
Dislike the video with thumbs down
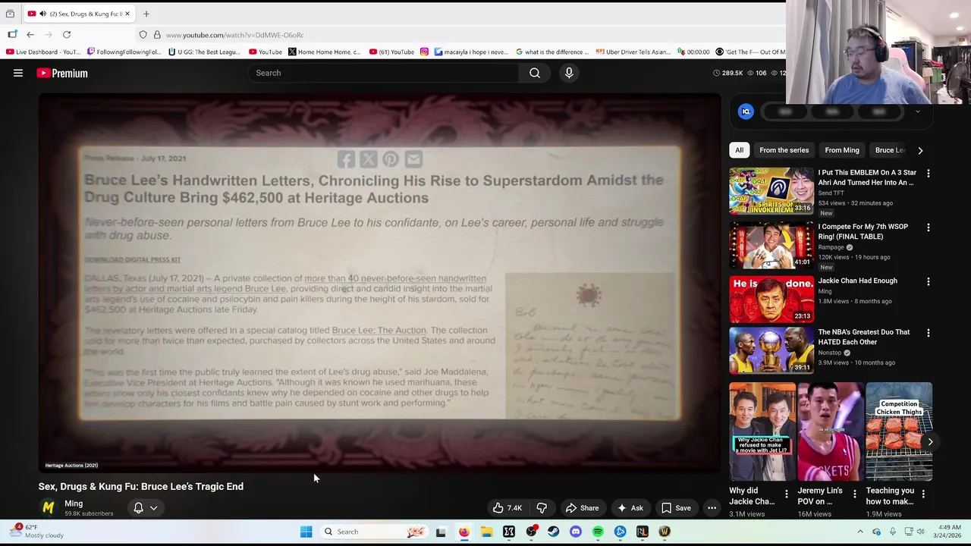(x=542, y=508)
